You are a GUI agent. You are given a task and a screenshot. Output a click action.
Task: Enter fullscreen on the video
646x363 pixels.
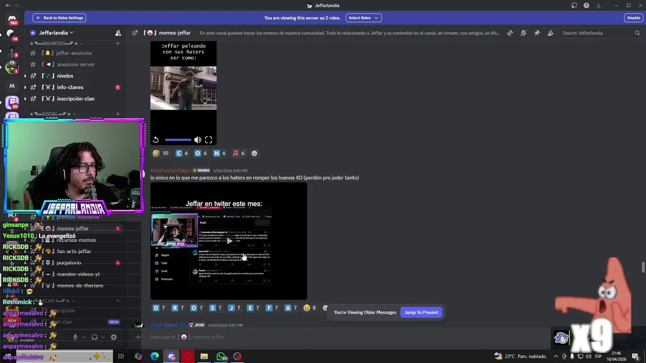[208, 140]
